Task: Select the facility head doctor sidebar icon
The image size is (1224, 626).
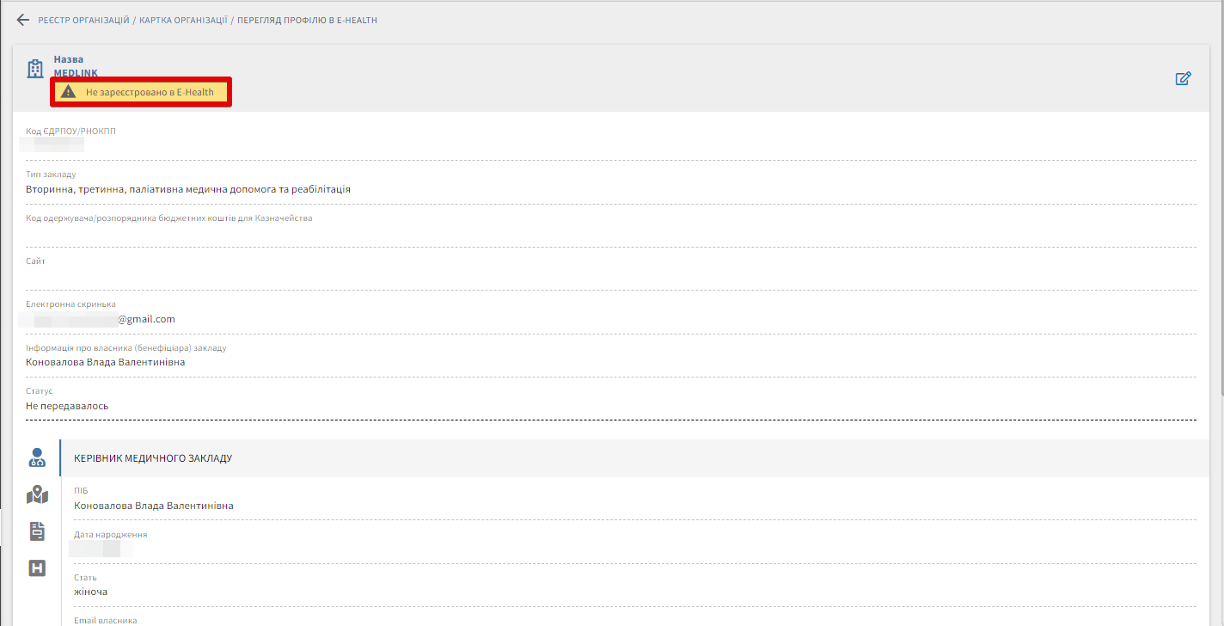Action: coord(37,457)
